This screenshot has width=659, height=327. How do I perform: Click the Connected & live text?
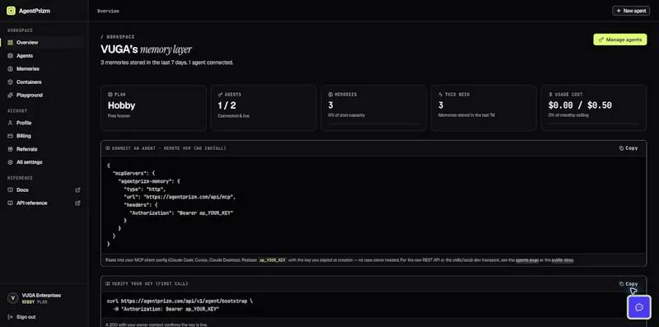234,115
